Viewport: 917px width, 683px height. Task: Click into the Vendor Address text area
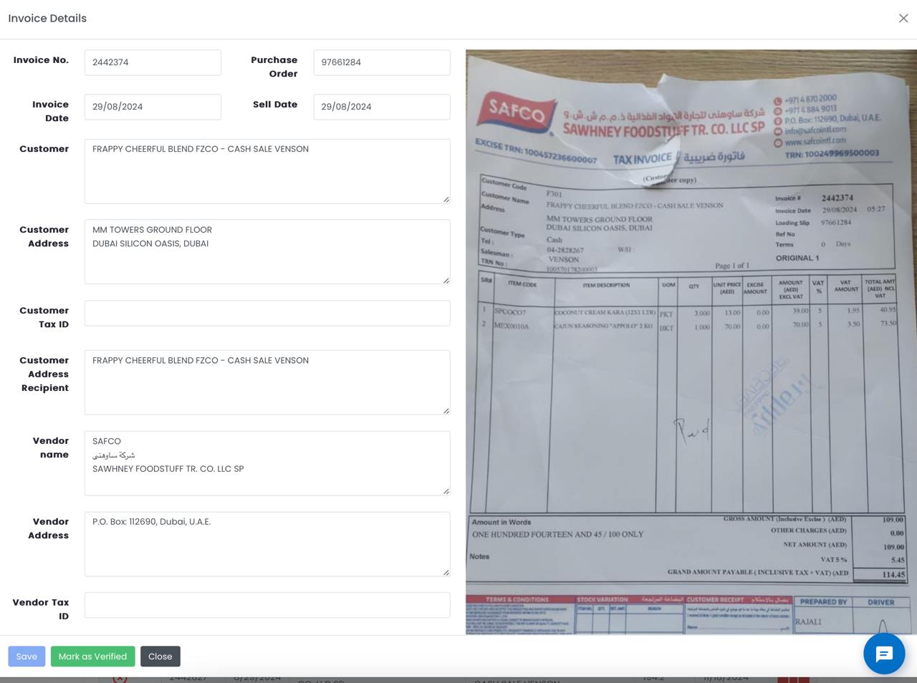tap(267, 544)
